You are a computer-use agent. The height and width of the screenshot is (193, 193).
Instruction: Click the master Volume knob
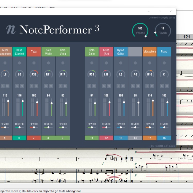(140, 30)
